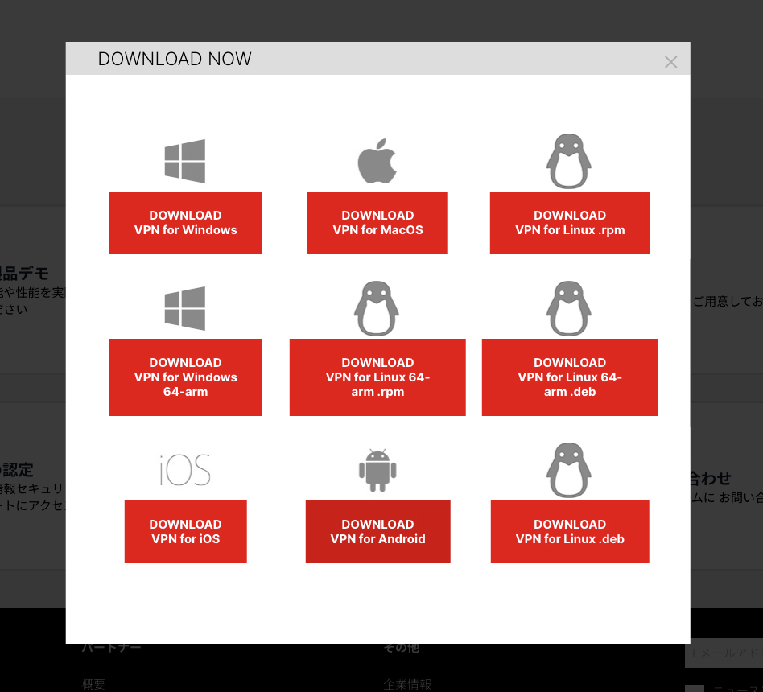Download VPN for MacOS

(x=377, y=223)
